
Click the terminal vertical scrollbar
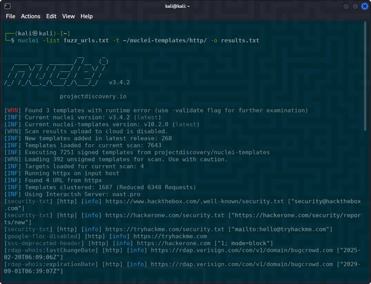pos(365,76)
